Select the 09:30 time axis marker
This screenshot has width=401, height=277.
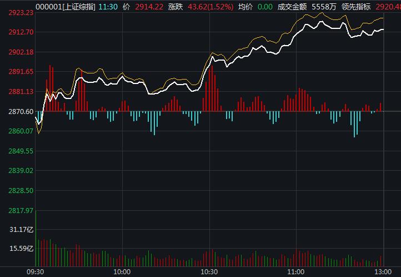[36, 271]
